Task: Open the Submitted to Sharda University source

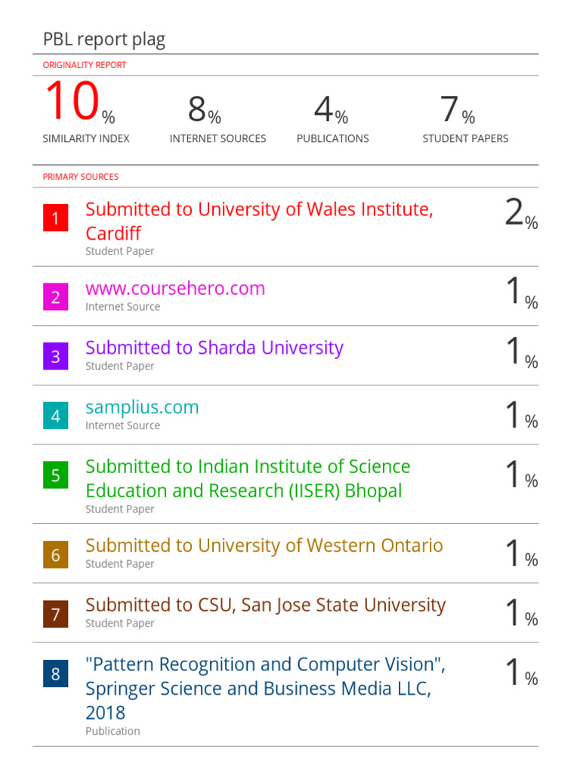Action: click(x=214, y=348)
